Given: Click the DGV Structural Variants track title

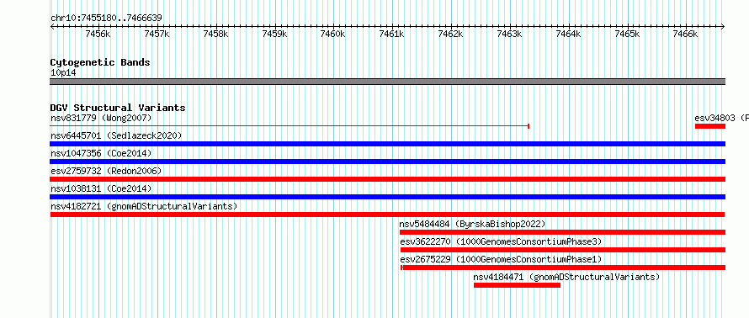Looking at the screenshot, I should [x=118, y=108].
